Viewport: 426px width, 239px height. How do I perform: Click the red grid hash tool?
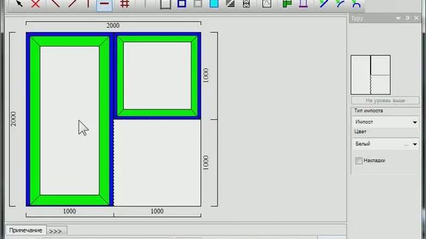click(x=124, y=3)
